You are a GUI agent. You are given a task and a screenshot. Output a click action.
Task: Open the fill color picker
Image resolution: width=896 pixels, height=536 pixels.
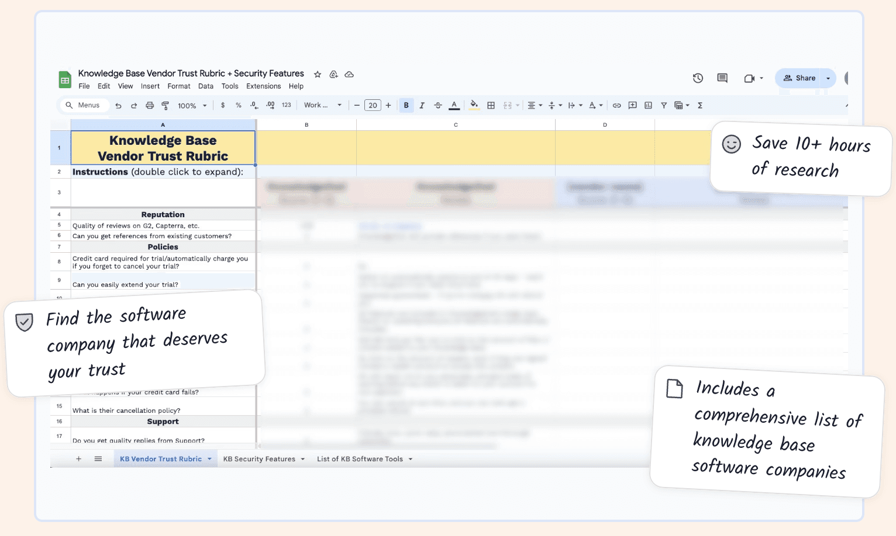pos(474,105)
